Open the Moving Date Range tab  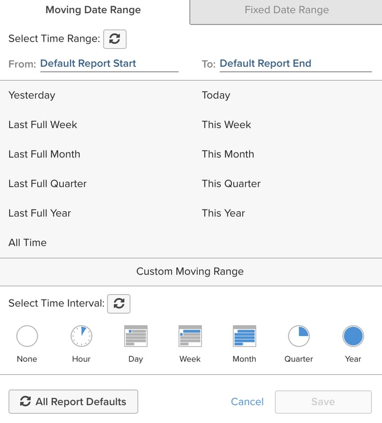click(x=93, y=10)
